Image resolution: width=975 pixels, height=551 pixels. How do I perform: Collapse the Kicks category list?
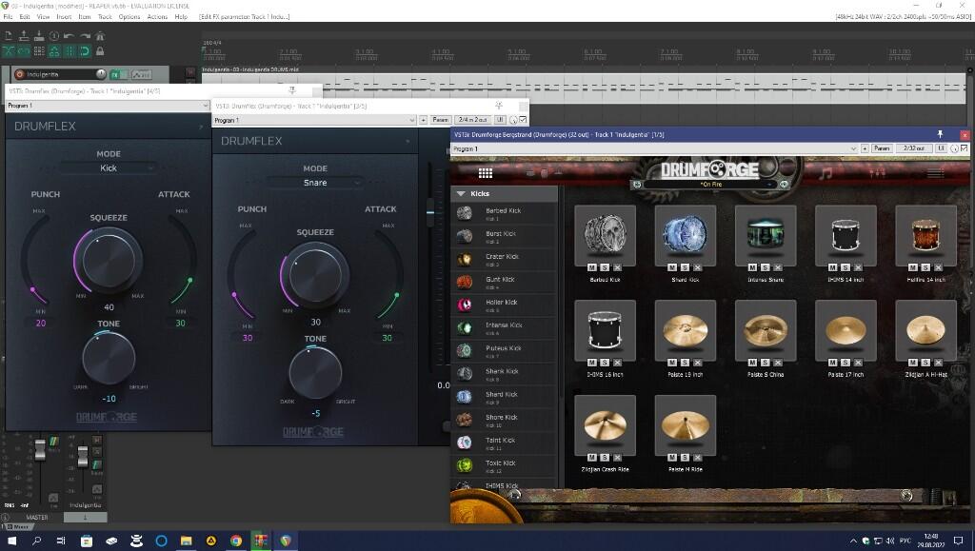(461, 194)
